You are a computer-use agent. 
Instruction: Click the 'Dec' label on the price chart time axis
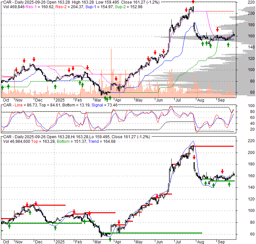pyautogui.click(x=39, y=100)
